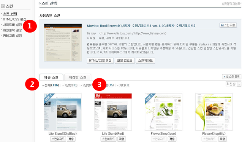Image resolution: width=242 pixels, height=142 pixels.
Task: Click the tistory website URL text
Action: [133, 33]
